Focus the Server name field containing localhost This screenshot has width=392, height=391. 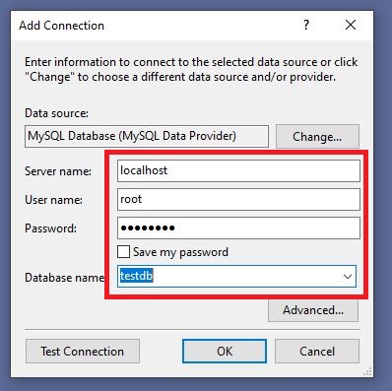coord(238,170)
